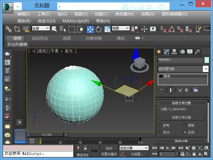Select 移动 radio option

pyautogui.click(x=160, y=132)
